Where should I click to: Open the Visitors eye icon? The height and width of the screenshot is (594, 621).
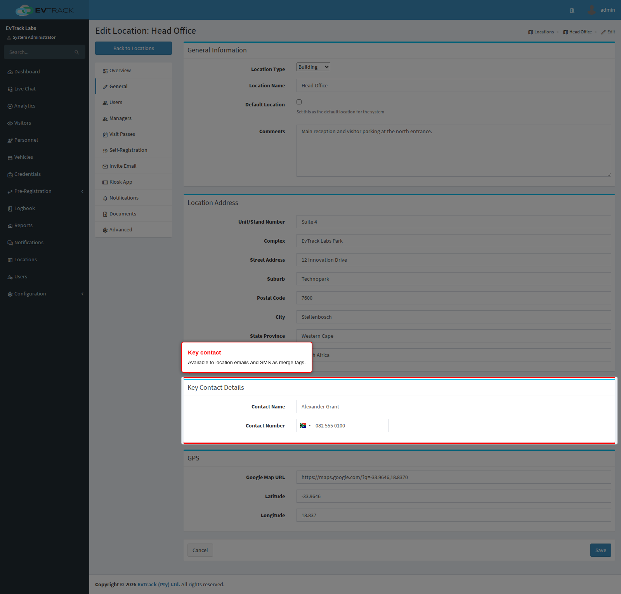(10, 123)
